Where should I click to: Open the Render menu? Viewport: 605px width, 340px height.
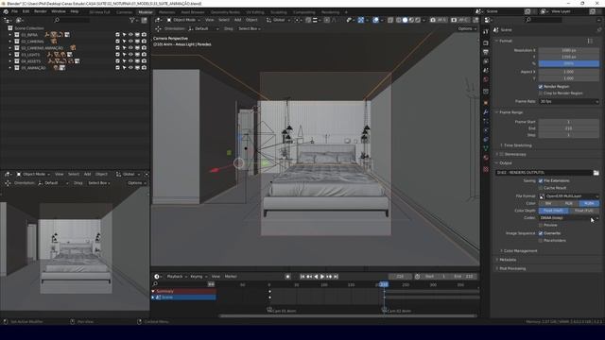pos(40,11)
